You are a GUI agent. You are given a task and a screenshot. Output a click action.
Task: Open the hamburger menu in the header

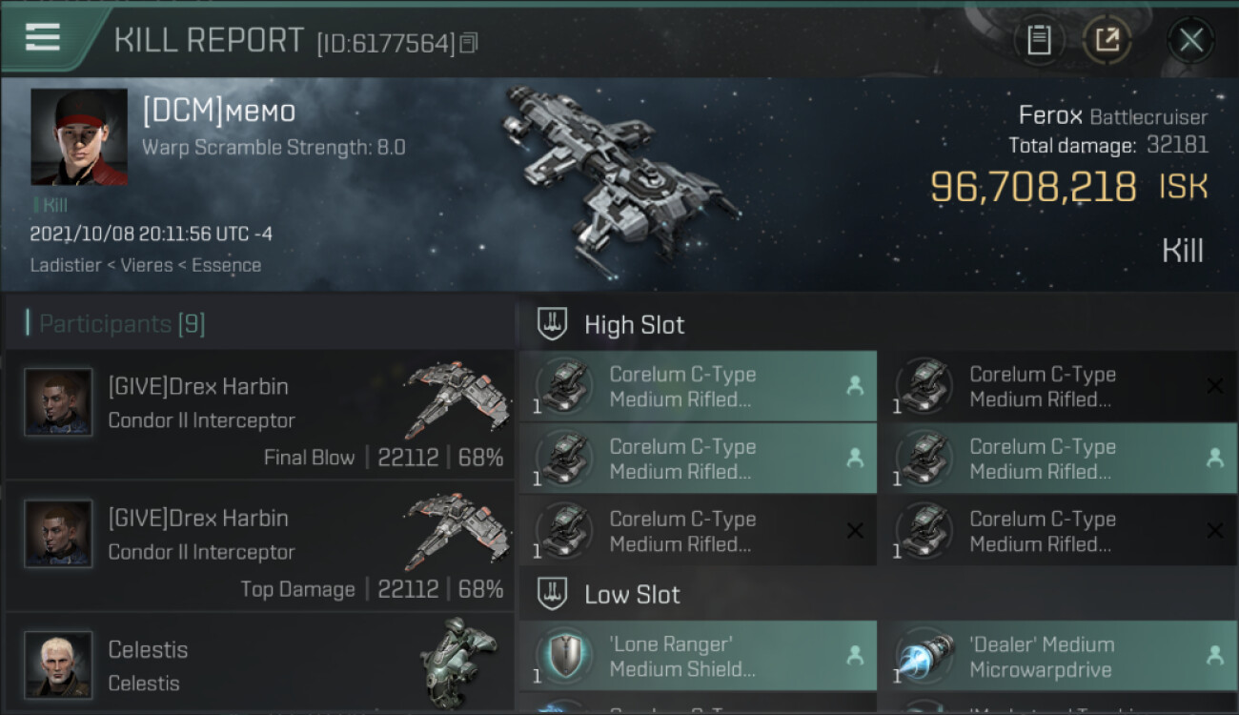[x=43, y=37]
